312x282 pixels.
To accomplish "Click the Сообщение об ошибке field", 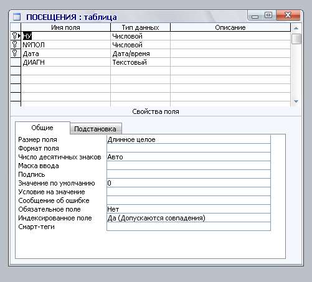I will [189, 200].
